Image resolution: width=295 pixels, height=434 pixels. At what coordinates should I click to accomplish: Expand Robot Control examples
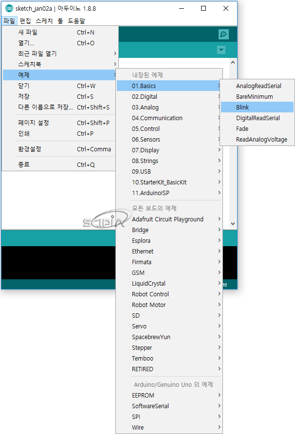pyautogui.click(x=169, y=294)
